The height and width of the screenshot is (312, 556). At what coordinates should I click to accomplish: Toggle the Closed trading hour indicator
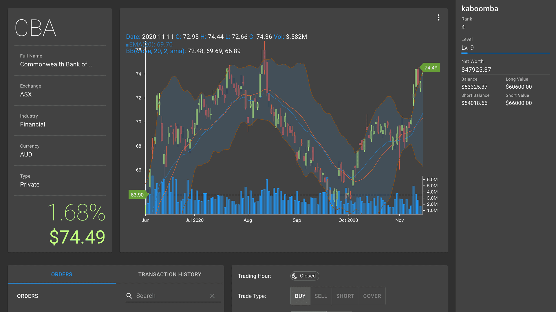tap(304, 276)
